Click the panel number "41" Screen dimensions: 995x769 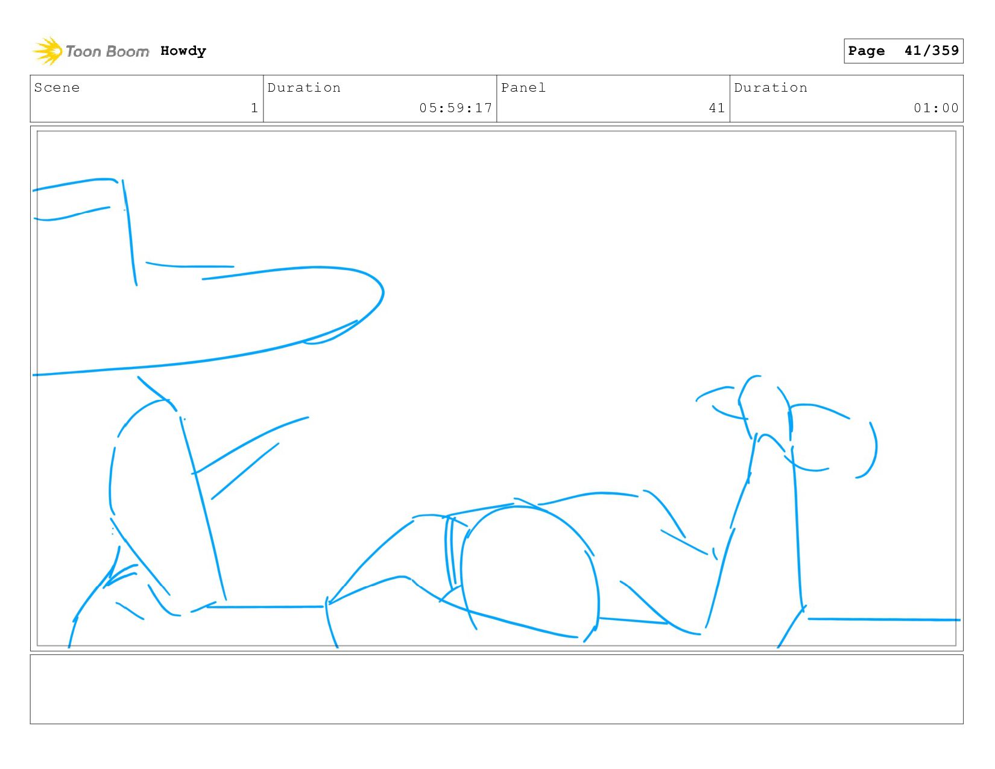click(717, 108)
